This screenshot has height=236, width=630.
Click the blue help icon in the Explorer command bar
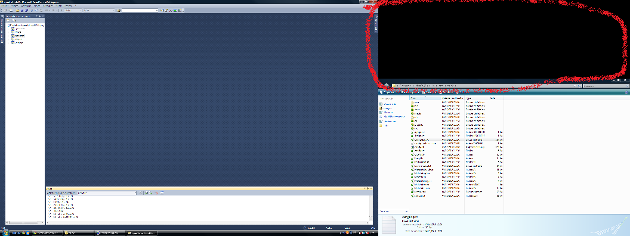[x=627, y=92]
